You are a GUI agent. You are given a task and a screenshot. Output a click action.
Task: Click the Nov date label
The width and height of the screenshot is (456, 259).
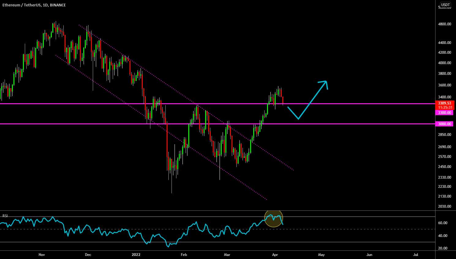coord(42,255)
